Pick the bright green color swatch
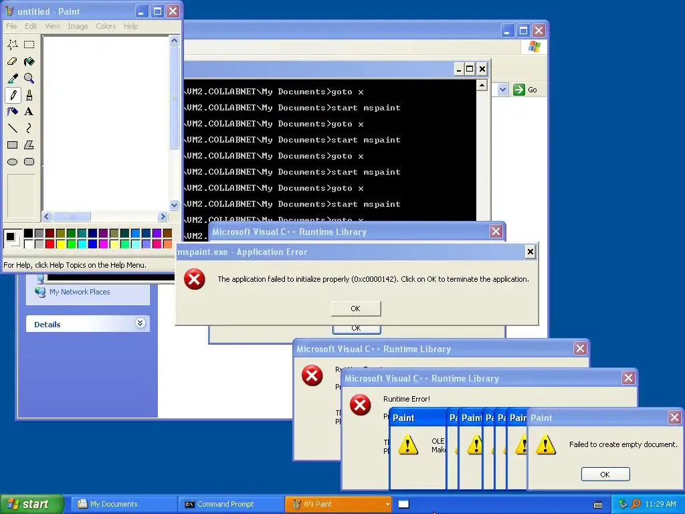Image resolution: width=685 pixels, height=514 pixels. click(71, 244)
